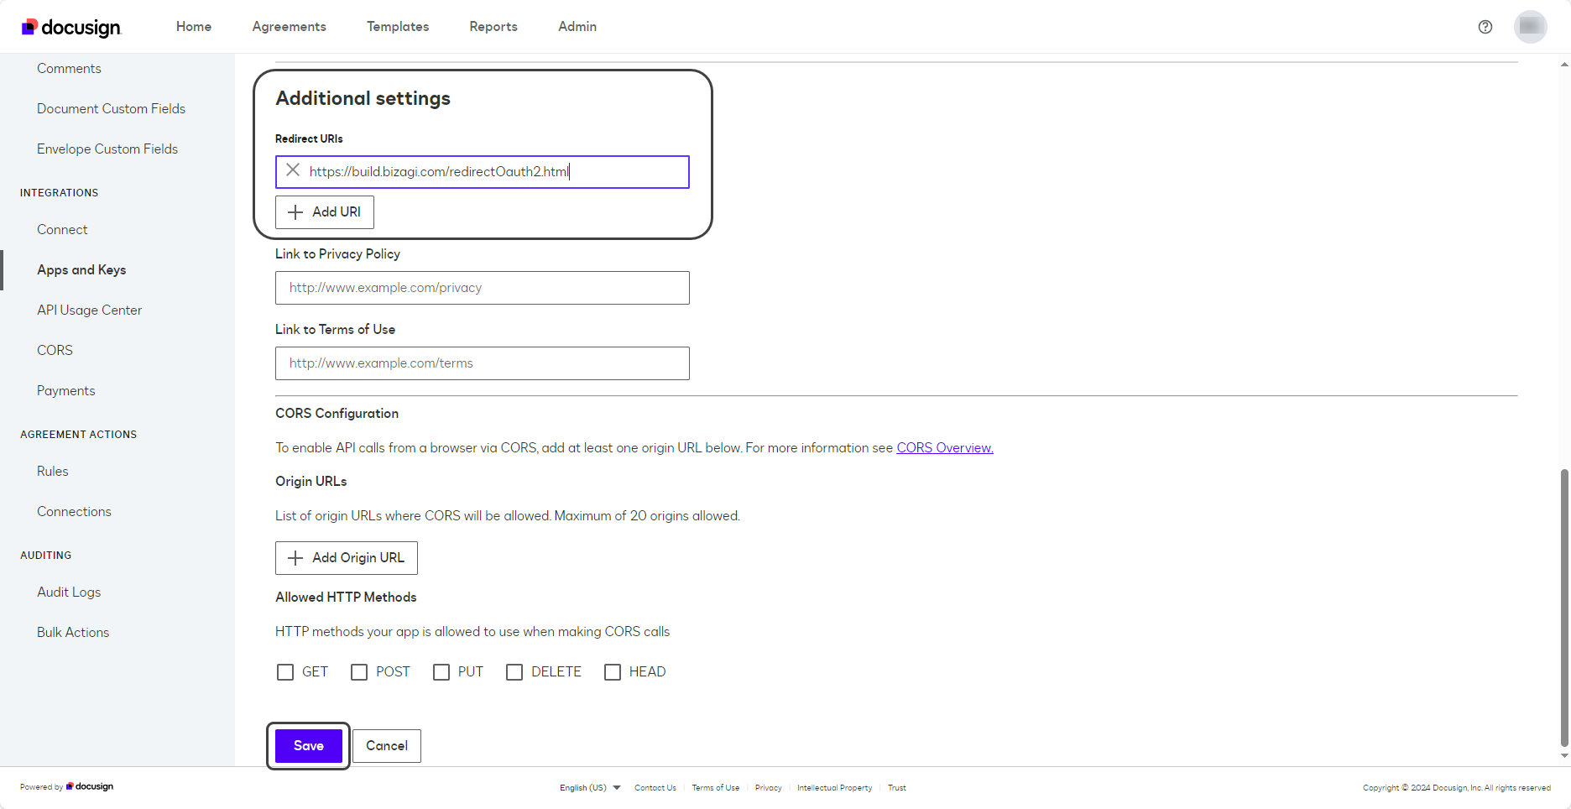The height and width of the screenshot is (809, 1571).
Task: Click the page vertical scrollbar thumb
Action: point(1564,608)
